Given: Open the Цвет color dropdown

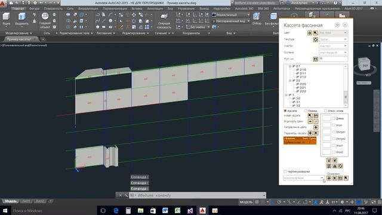Looking at the screenshot, I should 333,33.
